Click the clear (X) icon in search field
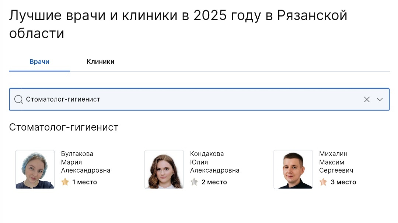 tap(367, 99)
